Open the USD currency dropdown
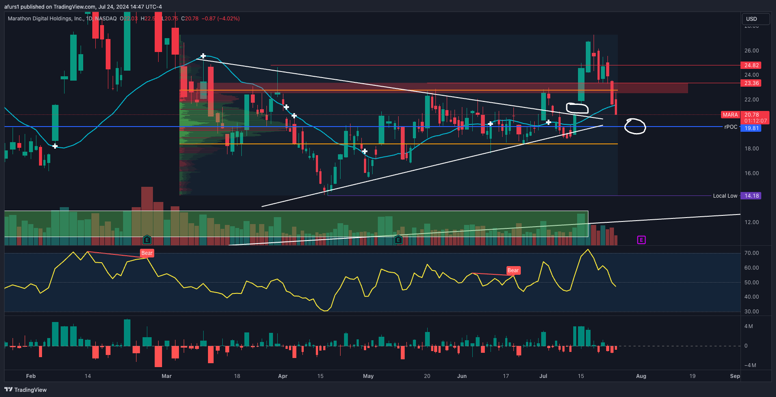This screenshot has width=776, height=397. click(x=756, y=19)
